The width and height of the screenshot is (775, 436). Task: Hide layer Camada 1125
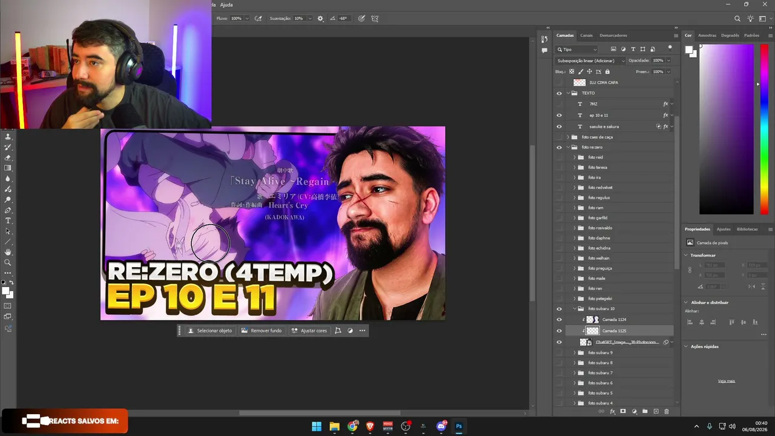pos(559,331)
